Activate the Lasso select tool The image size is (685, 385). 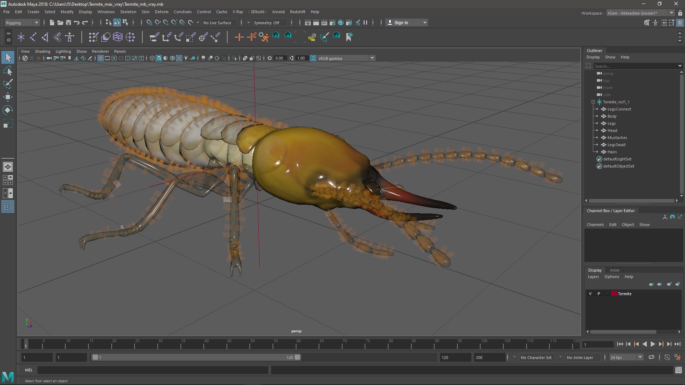(x=8, y=71)
